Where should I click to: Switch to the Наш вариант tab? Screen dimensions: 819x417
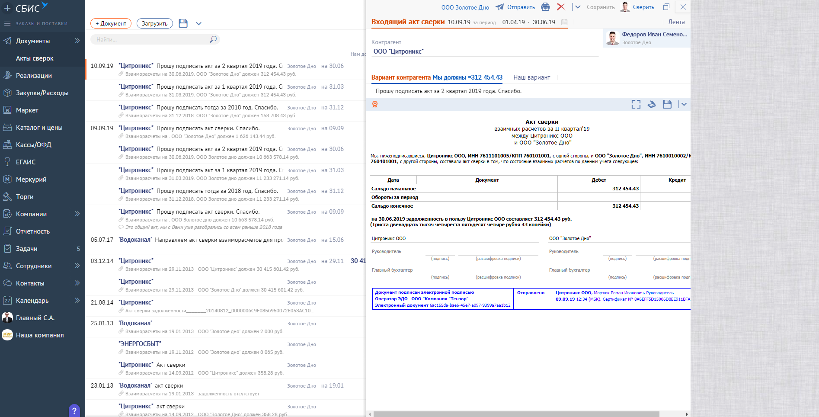point(532,77)
